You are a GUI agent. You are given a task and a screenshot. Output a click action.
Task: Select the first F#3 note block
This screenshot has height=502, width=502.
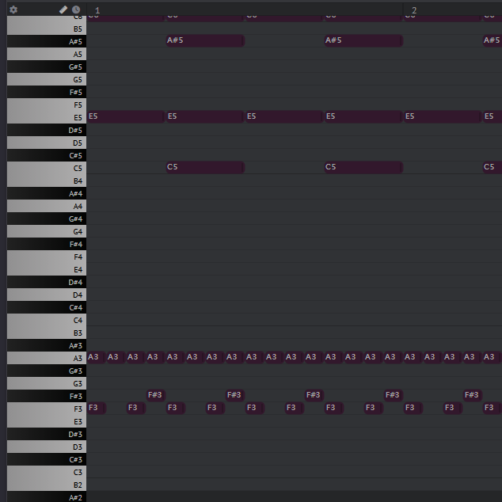point(155,395)
